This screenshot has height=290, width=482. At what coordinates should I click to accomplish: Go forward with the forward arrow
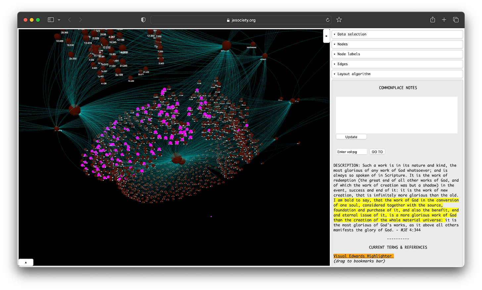click(x=80, y=20)
